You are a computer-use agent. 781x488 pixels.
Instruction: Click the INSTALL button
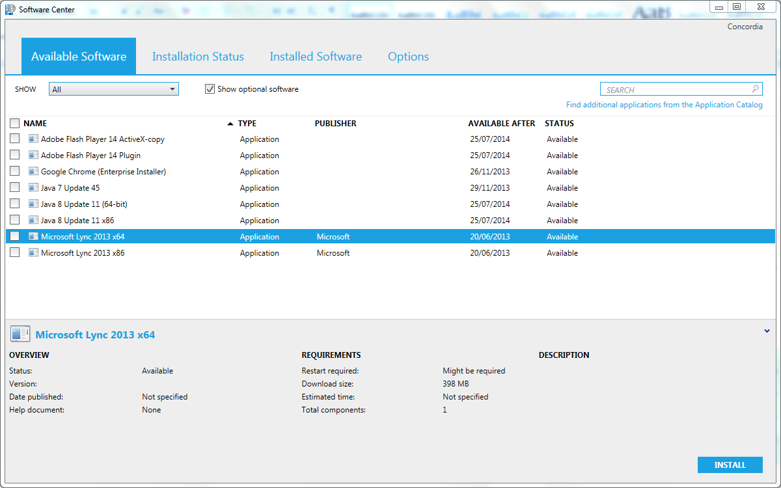pyautogui.click(x=730, y=465)
